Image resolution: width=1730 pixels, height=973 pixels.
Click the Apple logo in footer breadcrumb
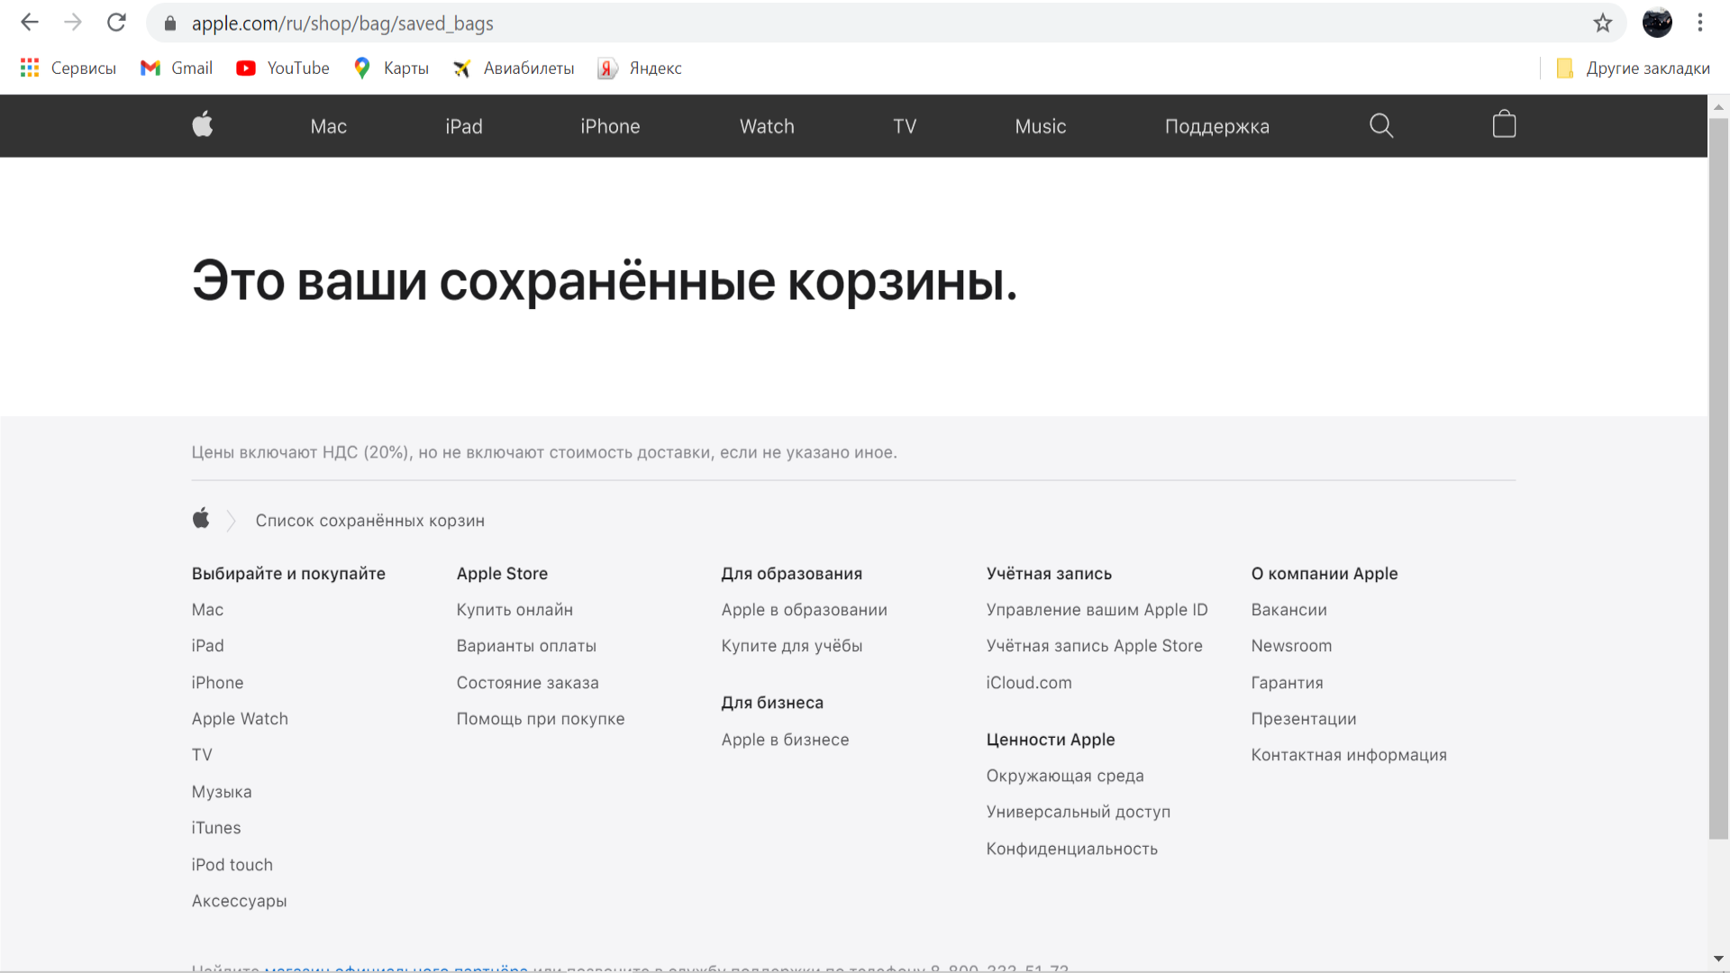[x=201, y=519]
